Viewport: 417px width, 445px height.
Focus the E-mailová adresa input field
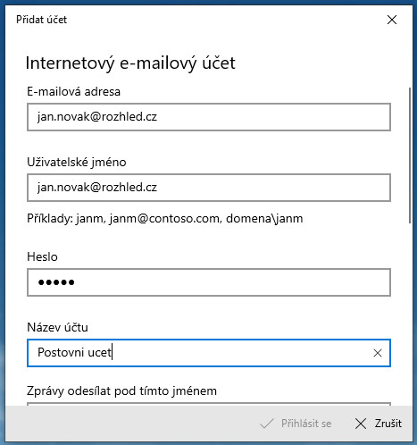(x=209, y=117)
